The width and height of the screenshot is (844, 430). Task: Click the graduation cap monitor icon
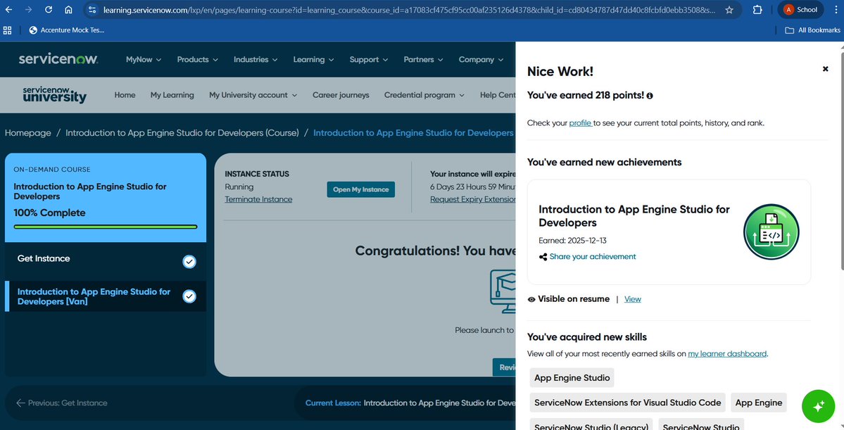pos(503,291)
